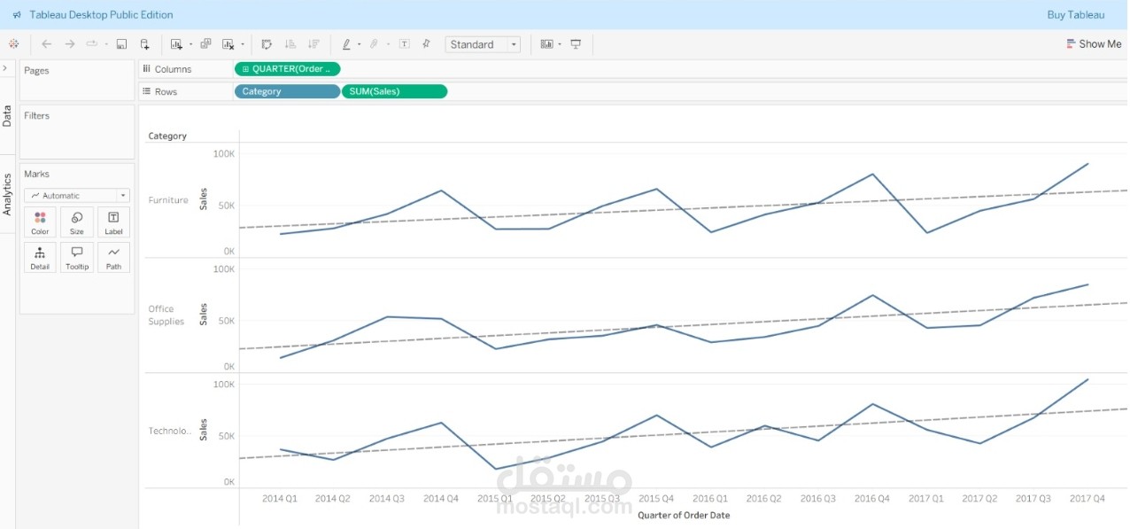Pin the axes with pin icon
The image size is (1130, 529).
426,43
